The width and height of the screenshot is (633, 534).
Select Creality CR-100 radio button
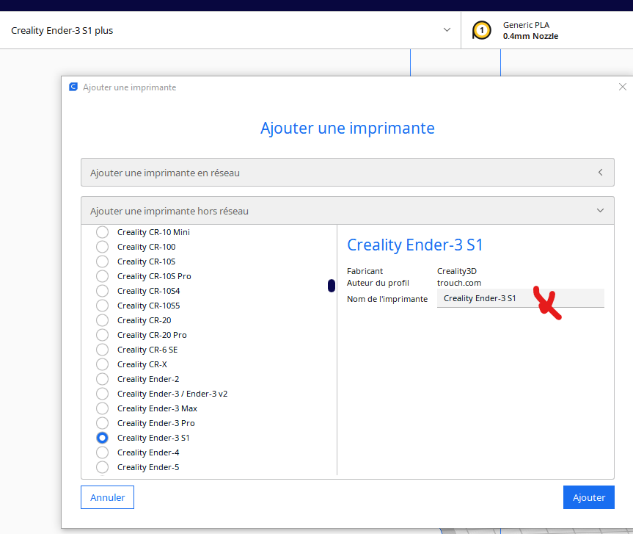coord(102,247)
